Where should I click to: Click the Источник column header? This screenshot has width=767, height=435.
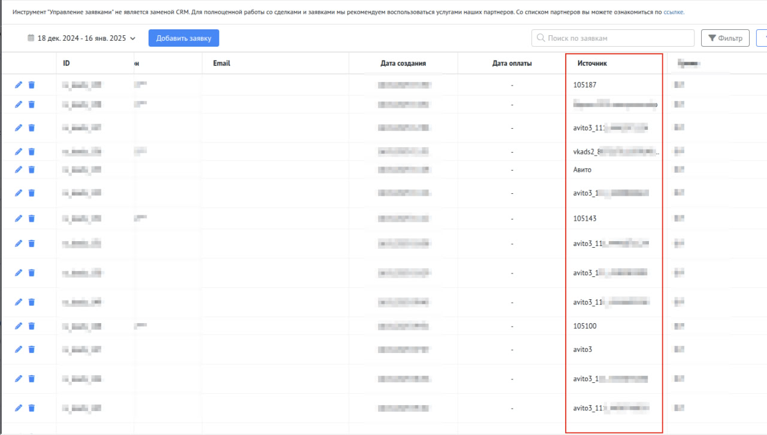point(593,63)
